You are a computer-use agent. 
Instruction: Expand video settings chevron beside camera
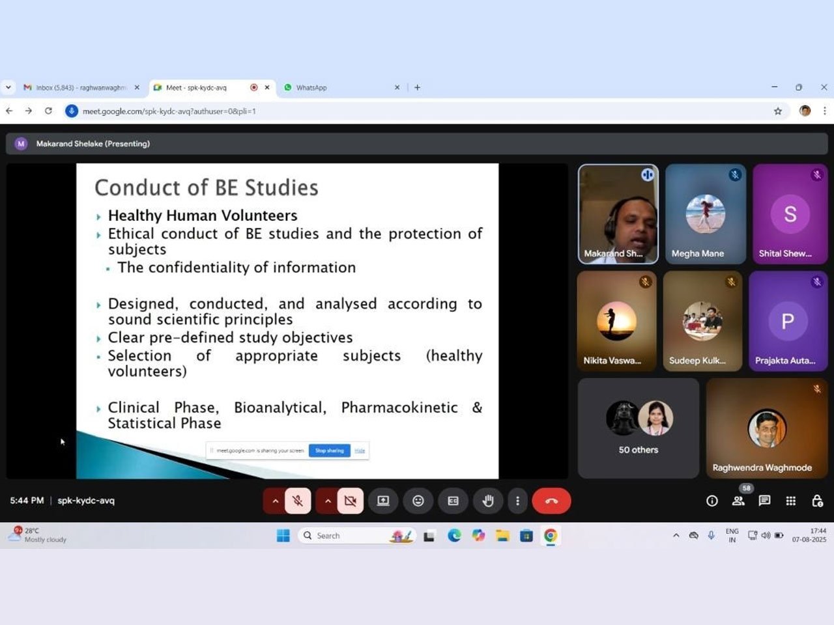click(328, 501)
